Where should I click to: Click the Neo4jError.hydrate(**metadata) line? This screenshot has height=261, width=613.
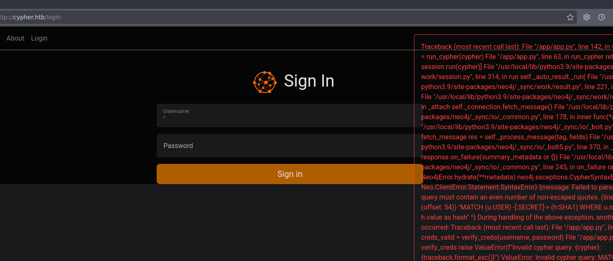pyautogui.click(x=461, y=177)
